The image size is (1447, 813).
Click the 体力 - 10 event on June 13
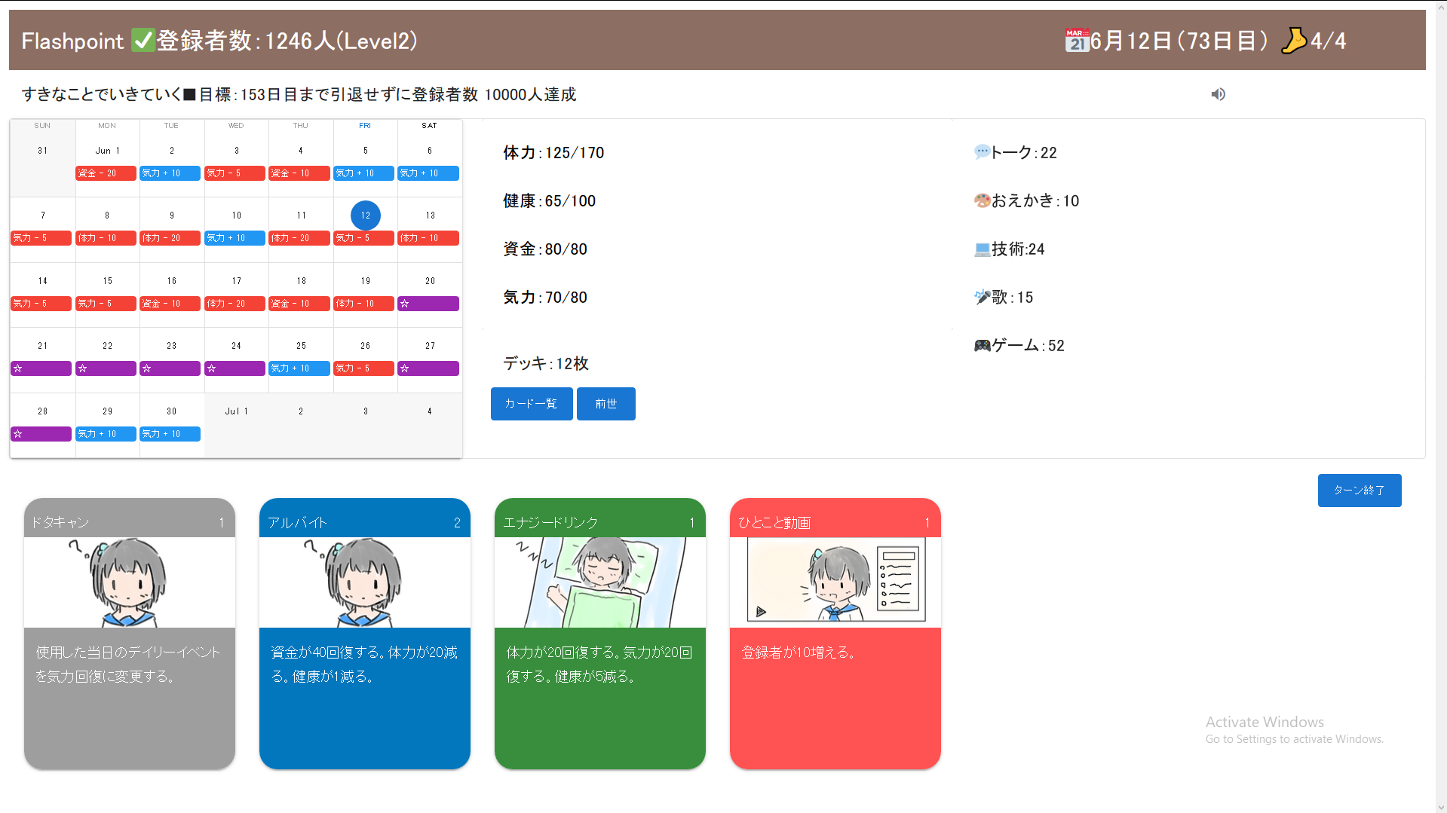tap(428, 238)
